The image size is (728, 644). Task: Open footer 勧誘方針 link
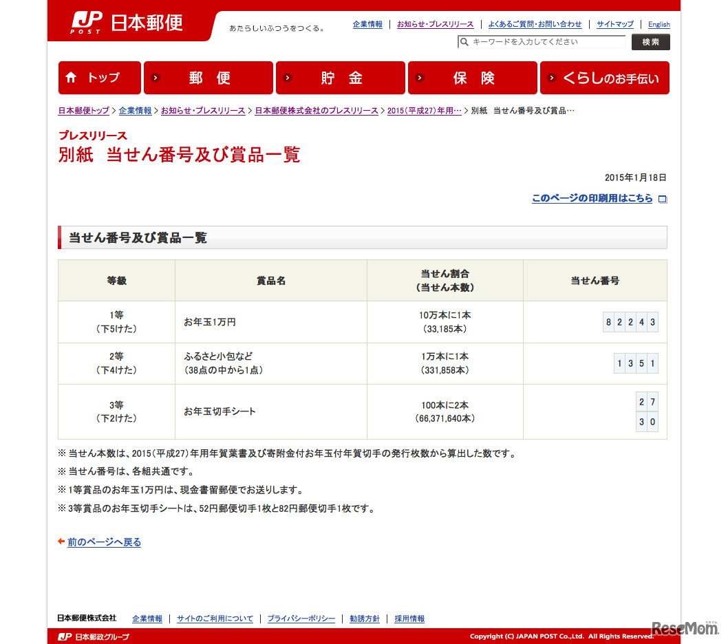[x=365, y=619]
